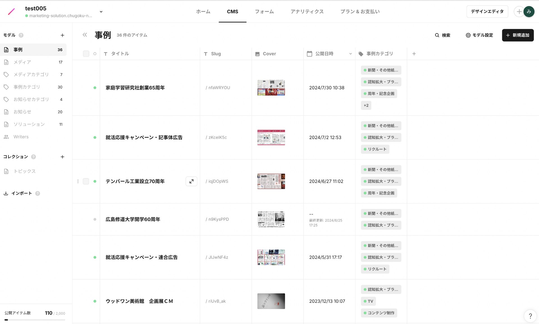Viewport: 539px width, 324px height.
Task: Expand the test005 project dropdown
Action: pos(101,12)
